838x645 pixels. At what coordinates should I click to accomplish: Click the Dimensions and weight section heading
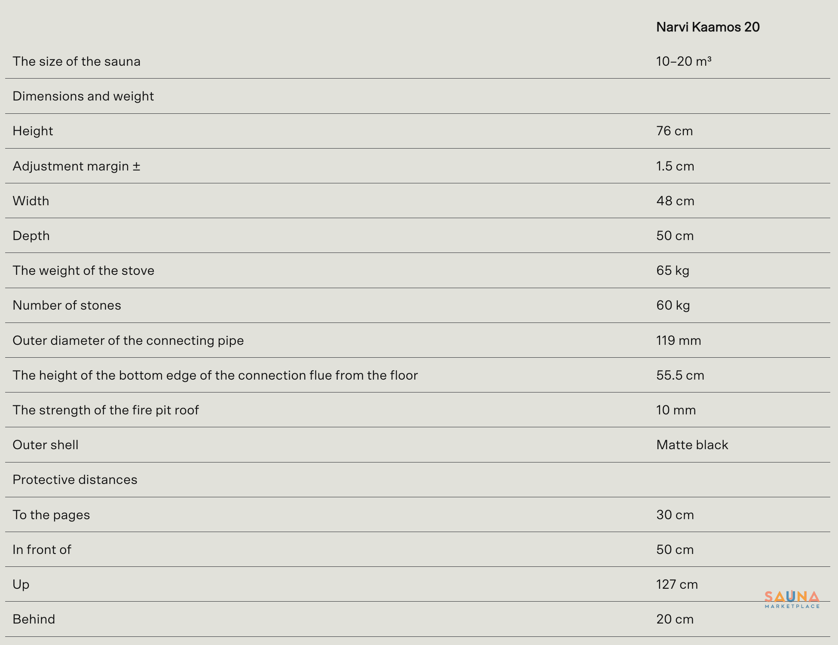coord(83,96)
